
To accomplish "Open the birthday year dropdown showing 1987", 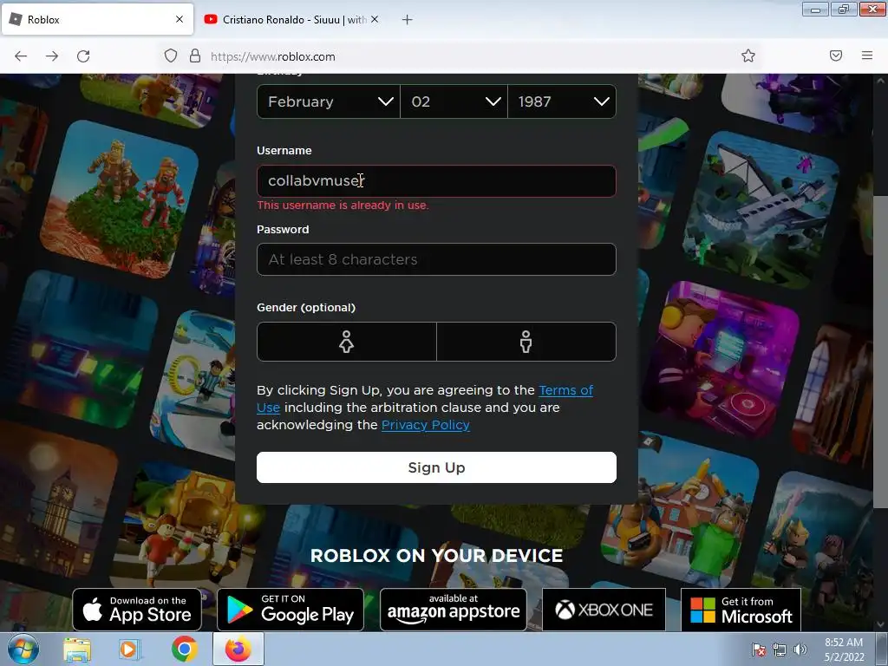I will tap(562, 101).
